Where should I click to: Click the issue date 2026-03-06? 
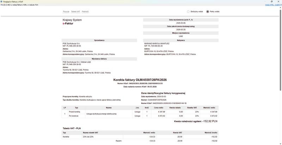point(181,23)
